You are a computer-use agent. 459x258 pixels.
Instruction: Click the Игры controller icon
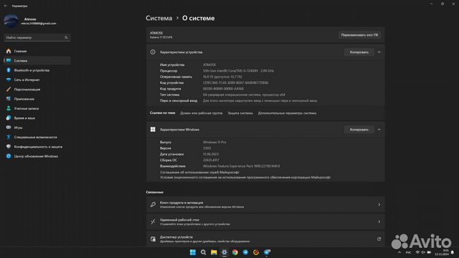[8, 127]
